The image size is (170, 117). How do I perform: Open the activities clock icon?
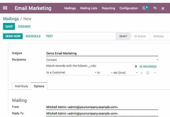[x=145, y=8]
